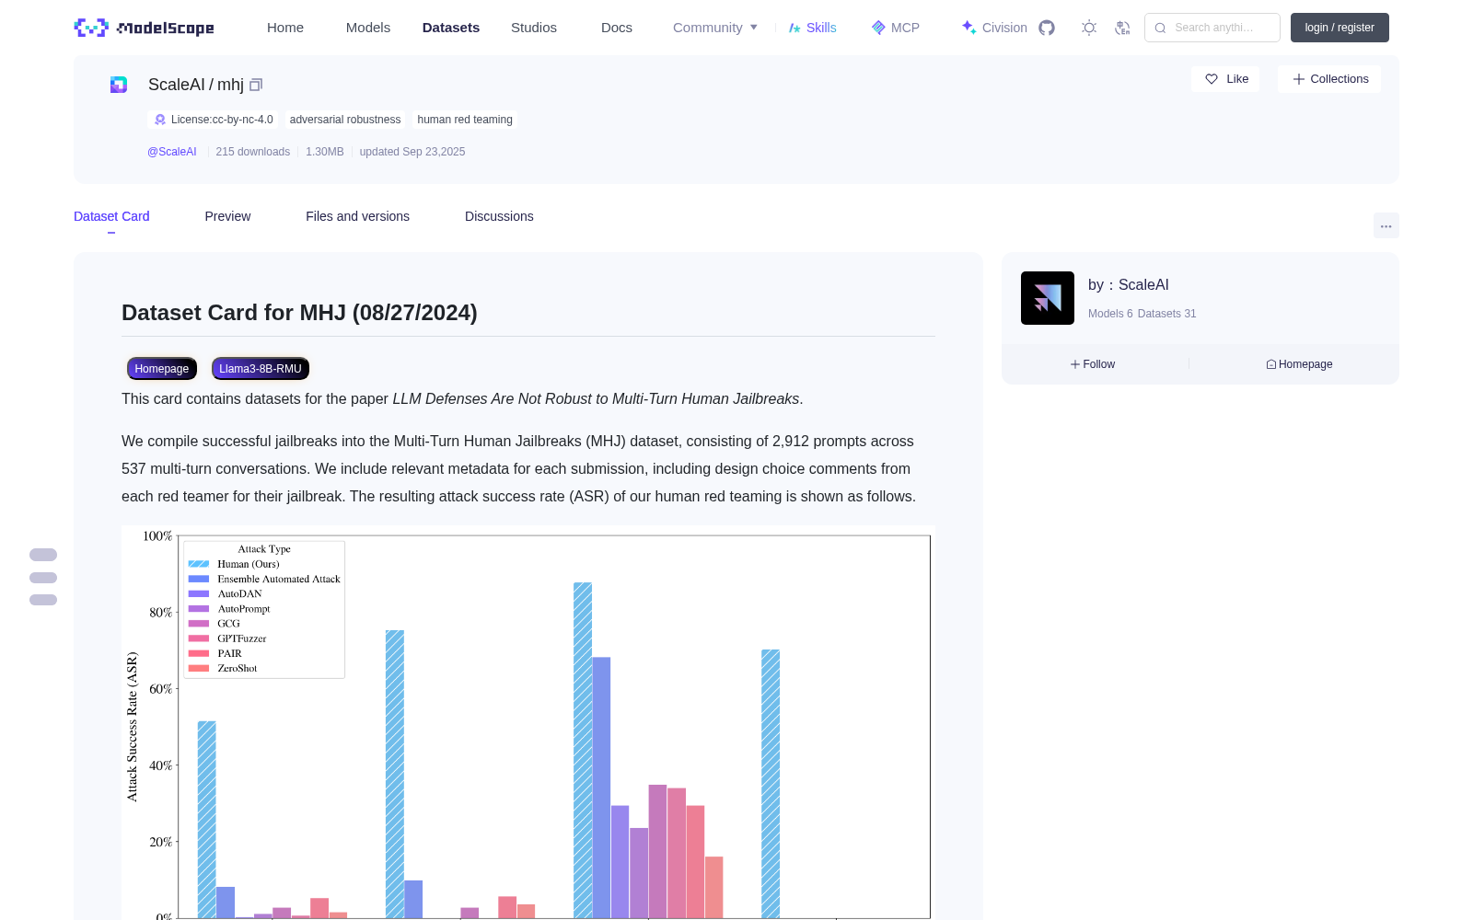Click the ModelScope logo
The width and height of the screenshot is (1473, 920).
(144, 28)
